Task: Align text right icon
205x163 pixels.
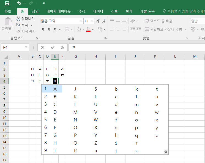Action: coord(124,29)
